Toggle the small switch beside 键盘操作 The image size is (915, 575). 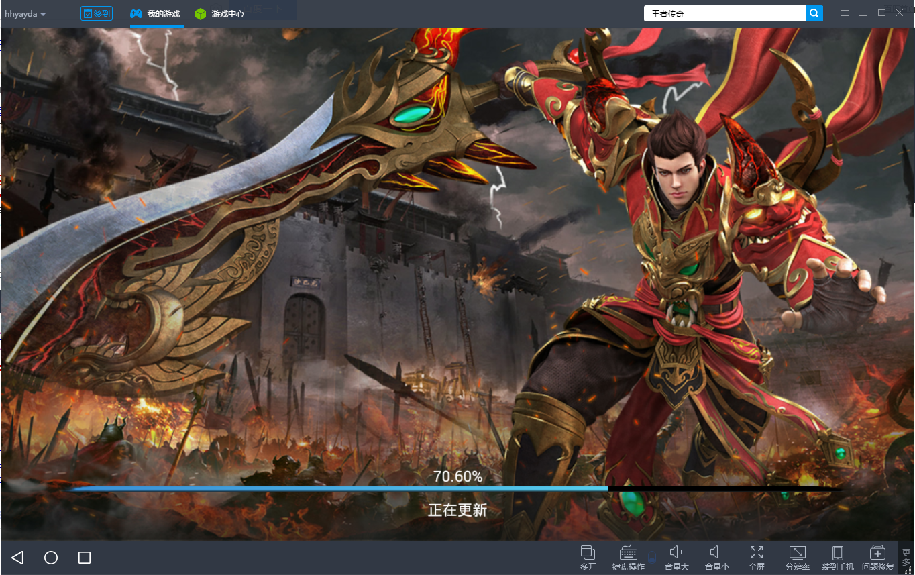pos(651,557)
